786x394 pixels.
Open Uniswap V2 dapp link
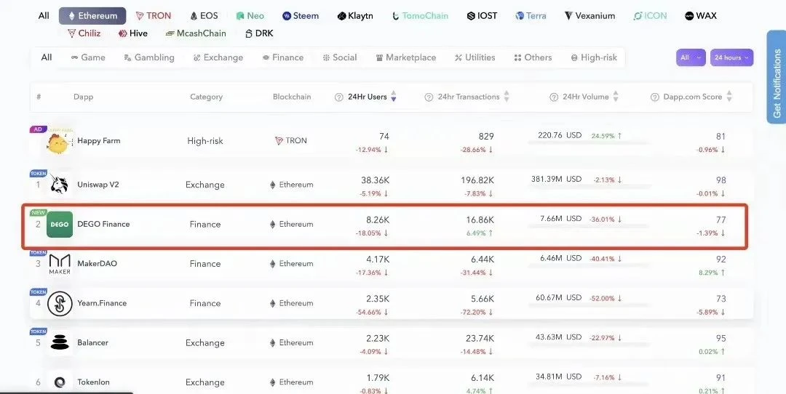[x=98, y=184]
